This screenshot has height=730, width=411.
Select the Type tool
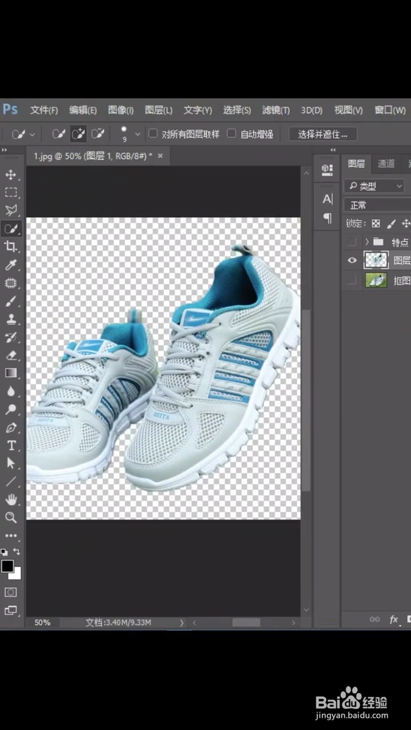click(11, 445)
